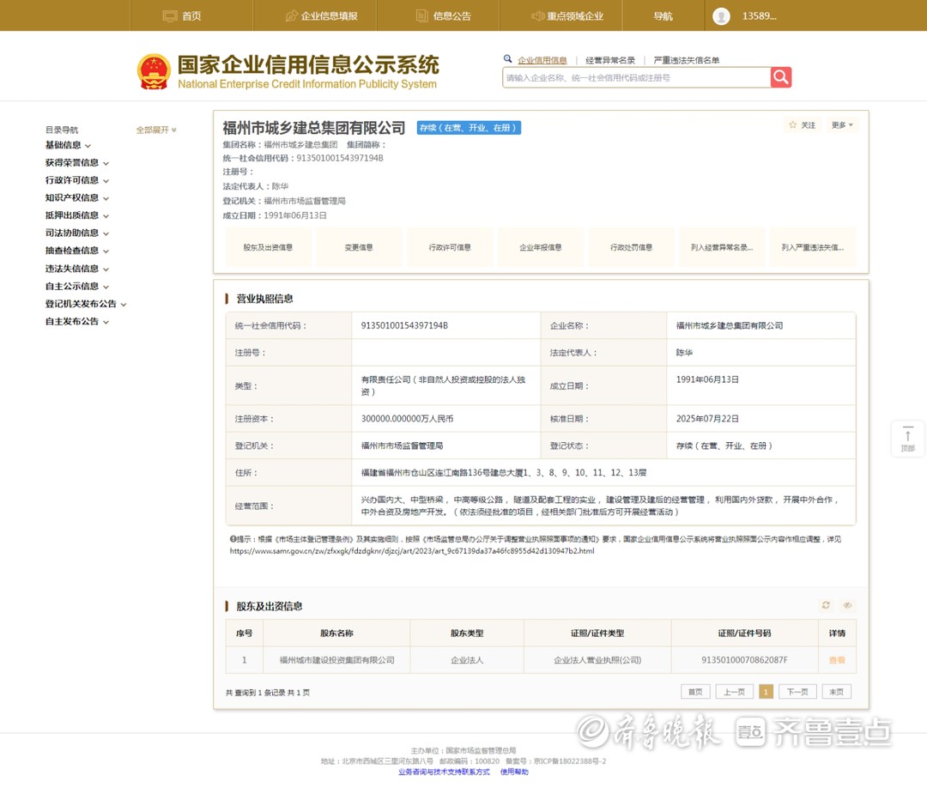Expand 知识产权信息 in sidebar
927x788 pixels.
pyautogui.click(x=77, y=197)
